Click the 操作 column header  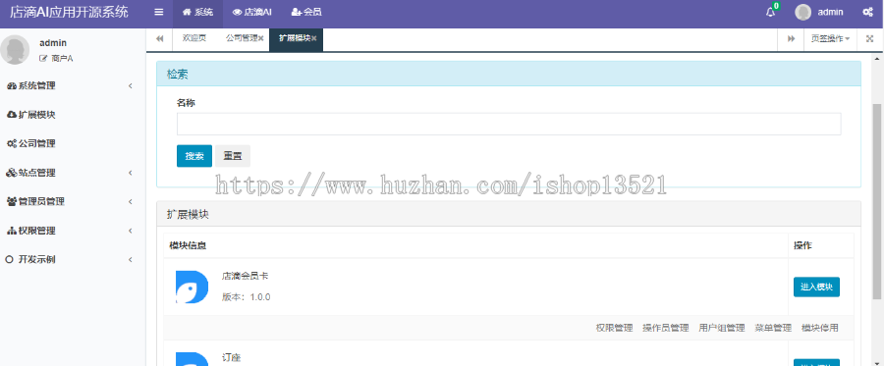[802, 245]
